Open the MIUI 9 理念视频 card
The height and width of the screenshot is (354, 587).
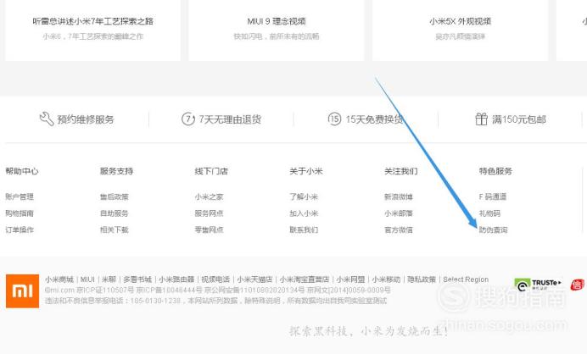(277, 30)
